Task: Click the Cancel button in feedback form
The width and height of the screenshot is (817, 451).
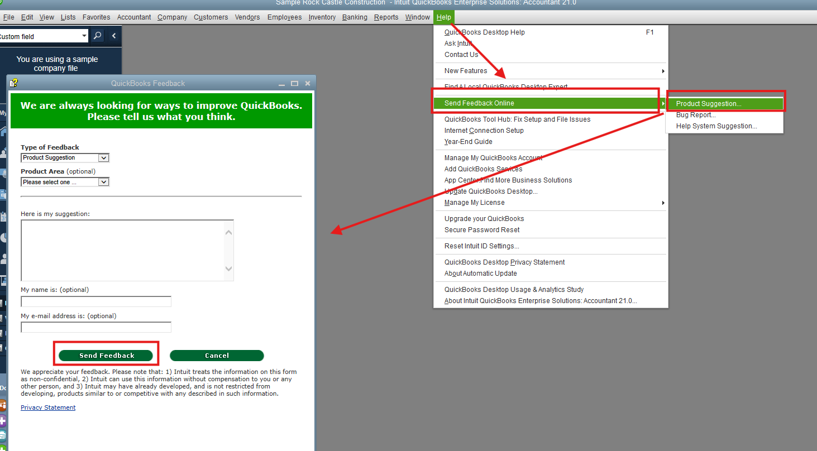Action: pyautogui.click(x=217, y=356)
